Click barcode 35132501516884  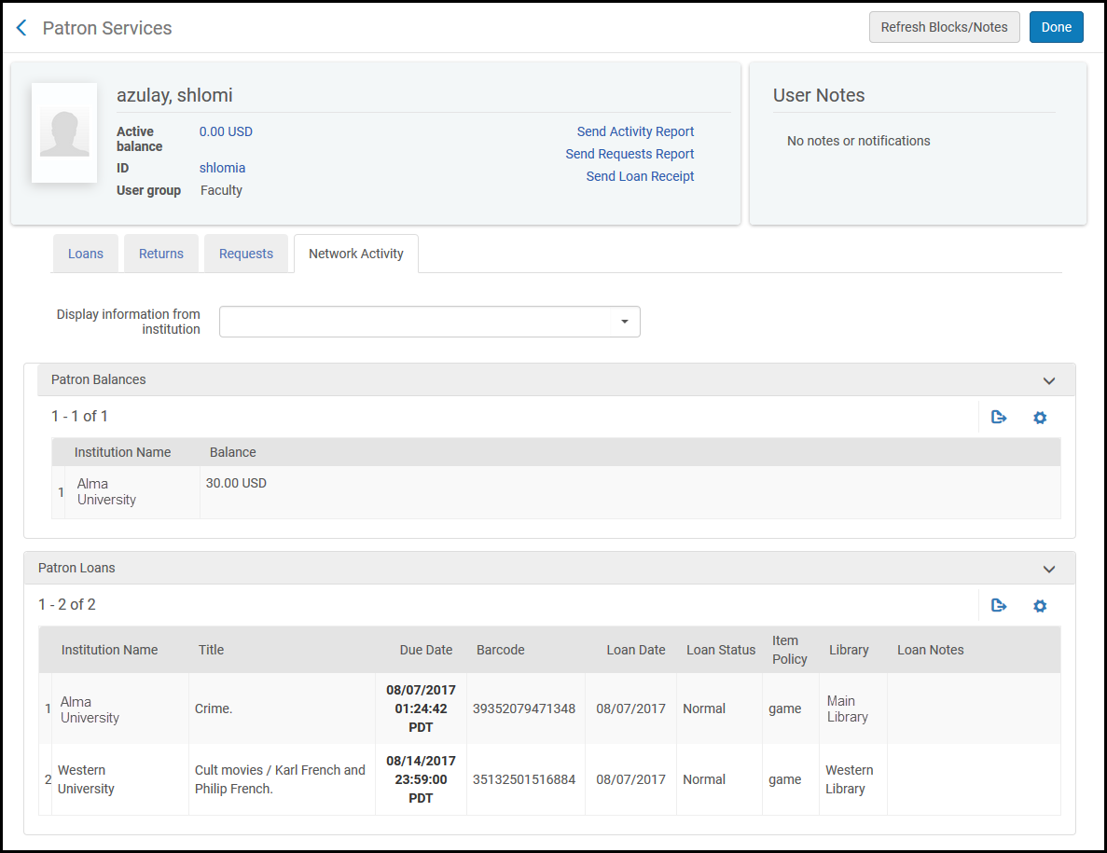click(x=524, y=779)
